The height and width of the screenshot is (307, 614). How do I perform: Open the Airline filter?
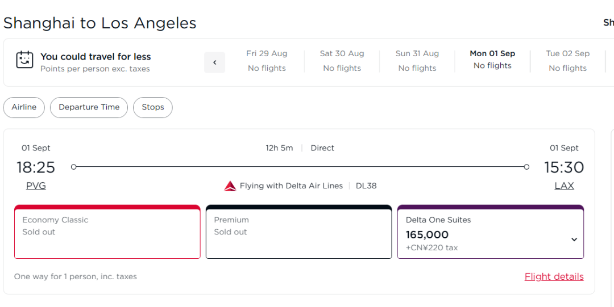(24, 107)
